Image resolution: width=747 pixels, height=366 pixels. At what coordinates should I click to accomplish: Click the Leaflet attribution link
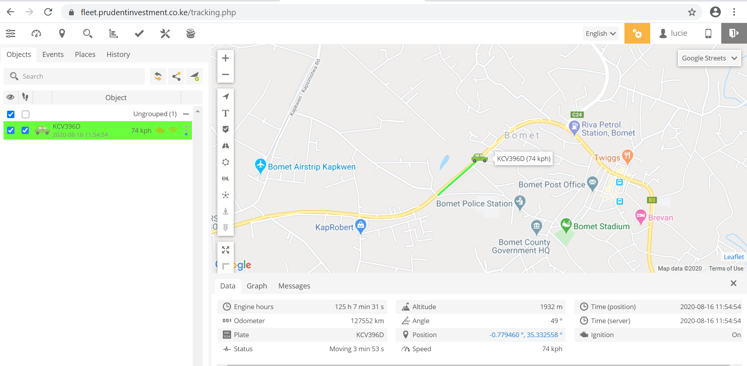click(733, 257)
